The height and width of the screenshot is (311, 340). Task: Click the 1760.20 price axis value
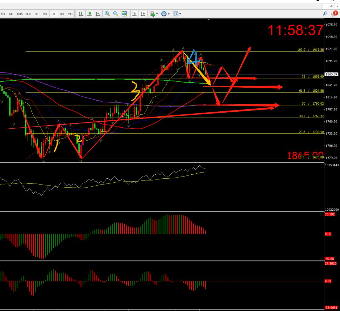[x=331, y=122]
